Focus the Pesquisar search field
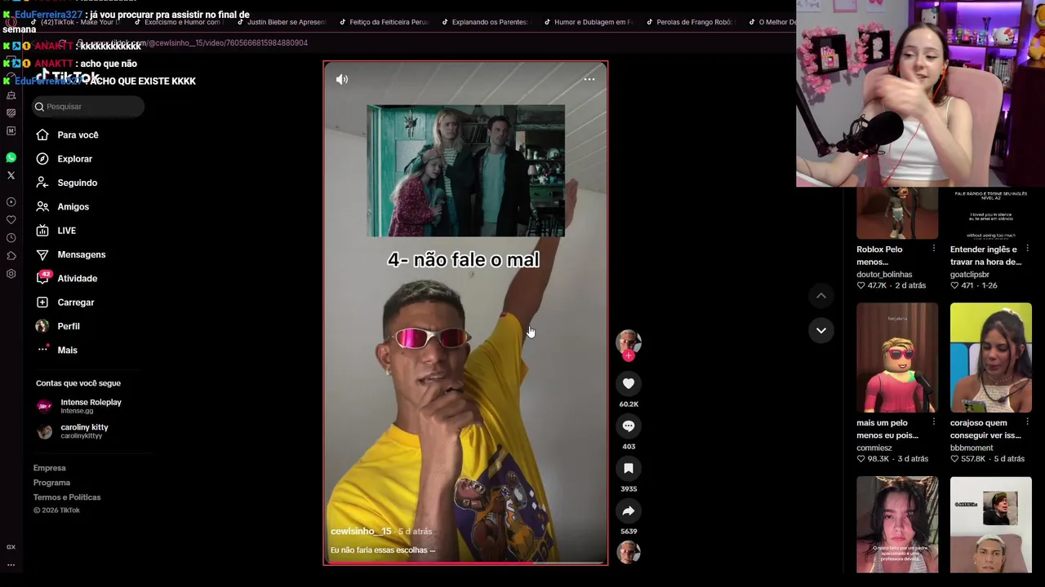1045x587 pixels. 88,107
